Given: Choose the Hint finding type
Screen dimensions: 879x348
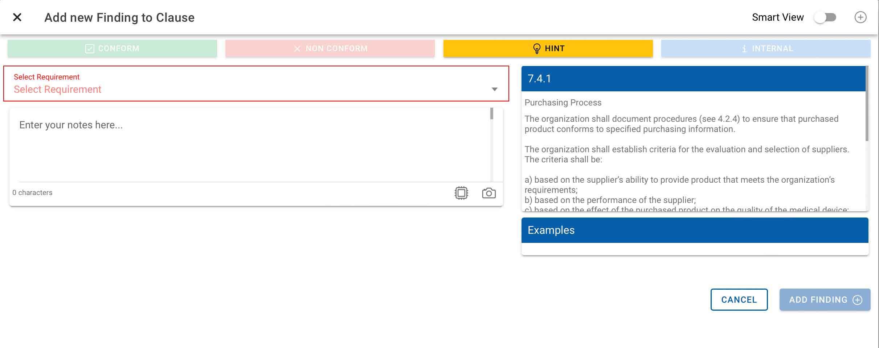Looking at the screenshot, I should 548,49.
